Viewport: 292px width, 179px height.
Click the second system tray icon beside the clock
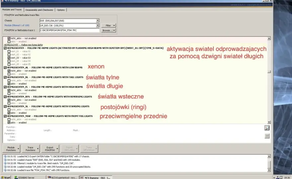pos(281,178)
